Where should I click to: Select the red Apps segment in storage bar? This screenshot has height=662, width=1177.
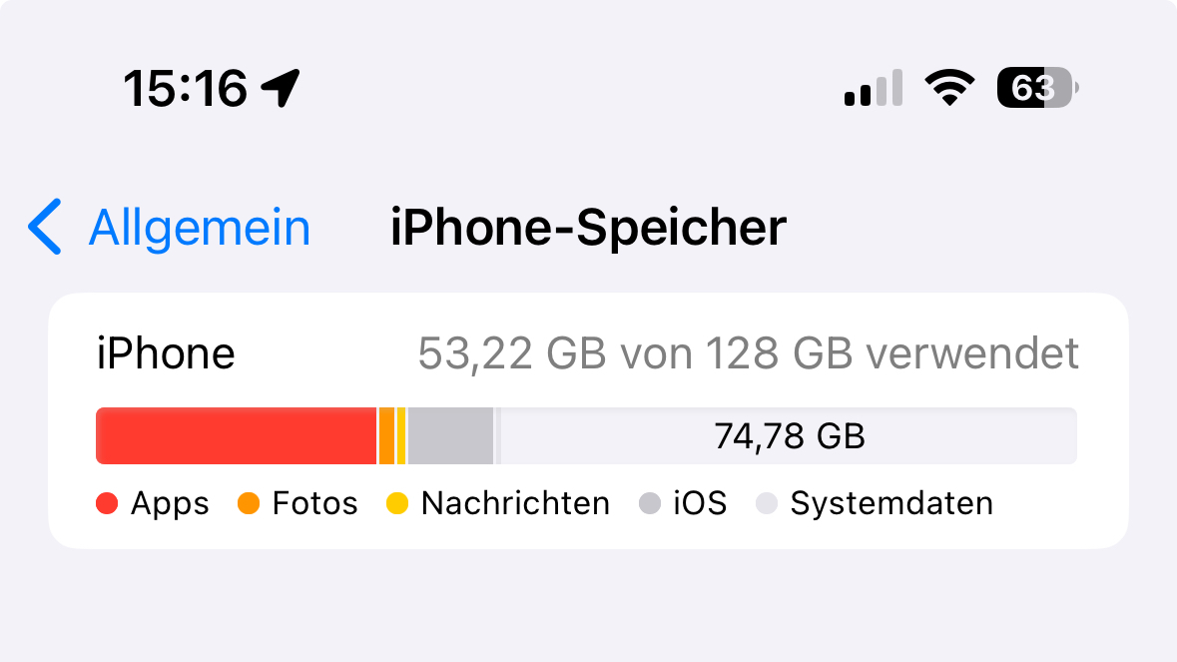point(236,436)
